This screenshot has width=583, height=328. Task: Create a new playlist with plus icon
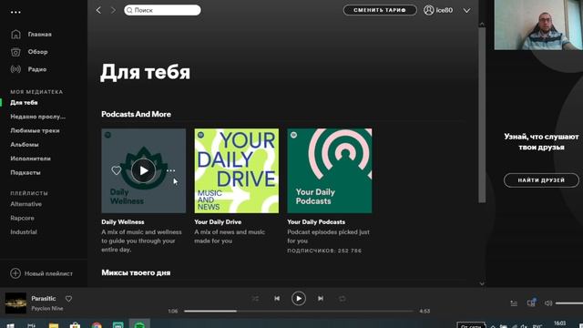[x=15, y=273]
